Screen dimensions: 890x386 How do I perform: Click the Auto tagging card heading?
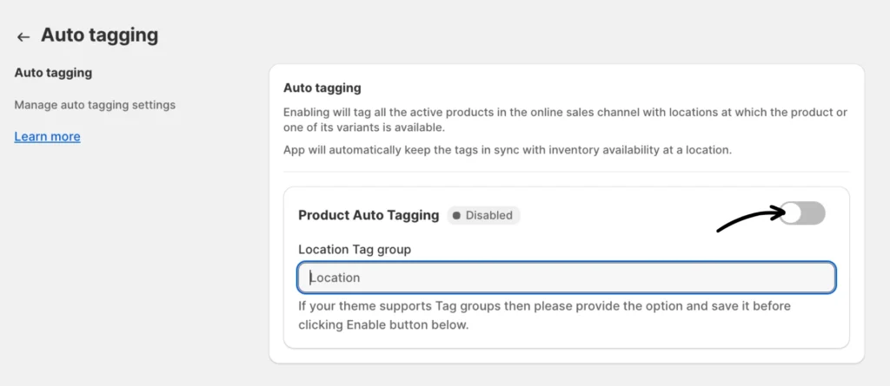[x=322, y=88]
